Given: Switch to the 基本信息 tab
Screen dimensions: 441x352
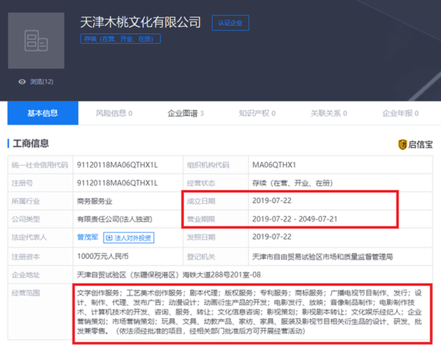Looking at the screenshot, I should (43, 113).
